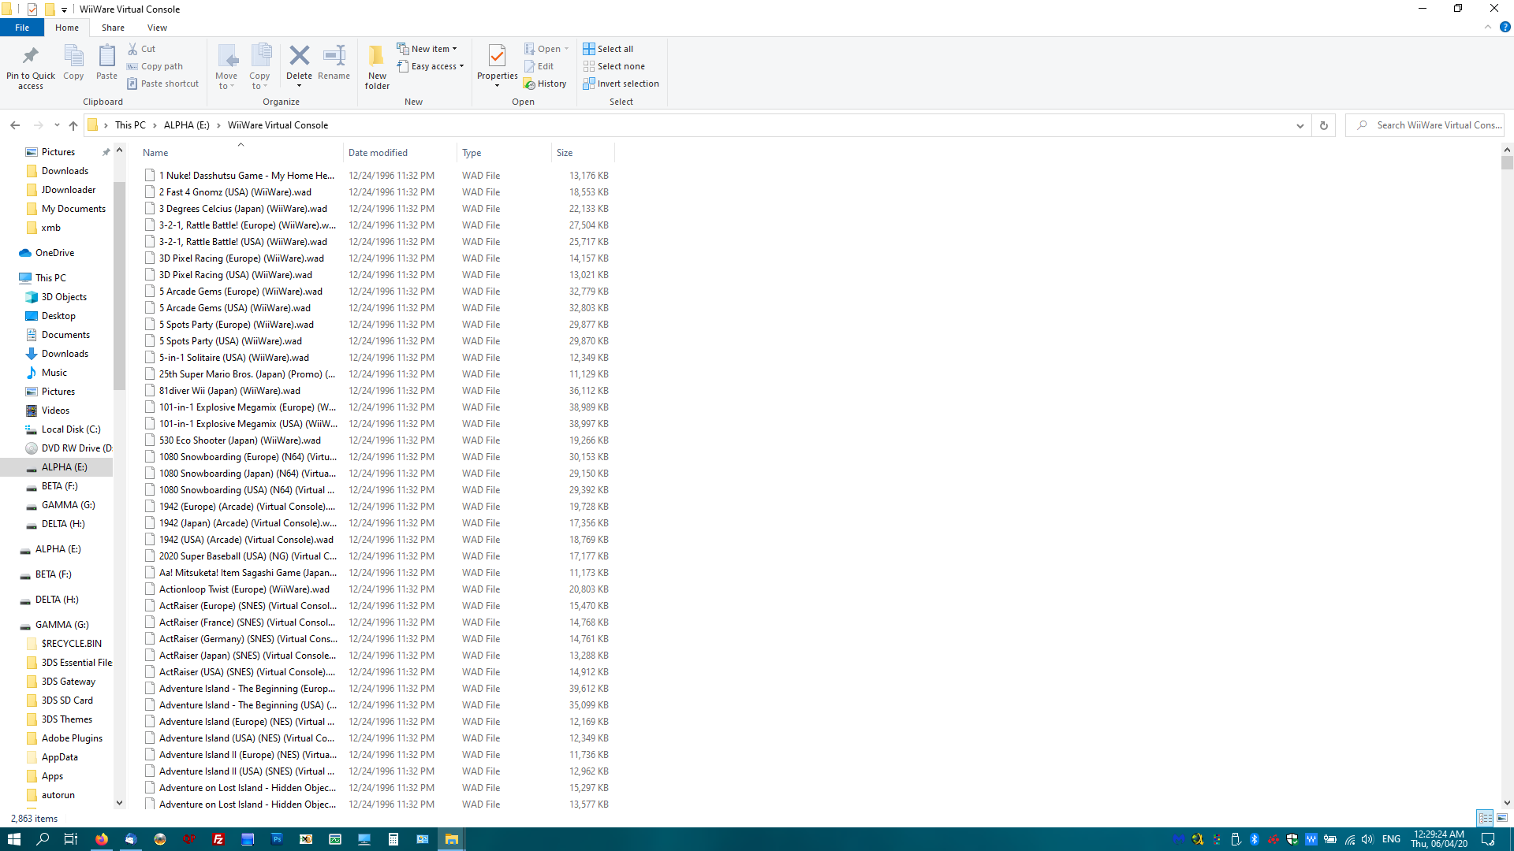The width and height of the screenshot is (1514, 851).
Task: Pin folder to Quick access
Action: tap(31, 67)
